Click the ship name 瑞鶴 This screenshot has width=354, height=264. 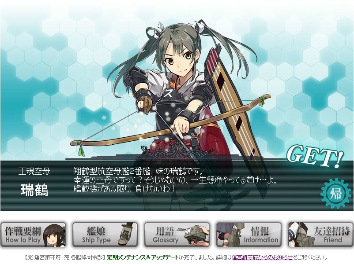coord(34,190)
